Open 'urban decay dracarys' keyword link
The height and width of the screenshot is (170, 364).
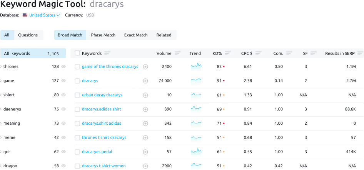[102, 95]
